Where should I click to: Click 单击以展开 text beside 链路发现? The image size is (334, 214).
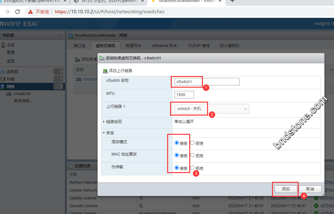tap(184, 122)
